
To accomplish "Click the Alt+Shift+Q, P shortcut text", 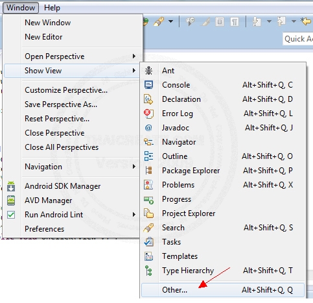I will pos(268,171).
